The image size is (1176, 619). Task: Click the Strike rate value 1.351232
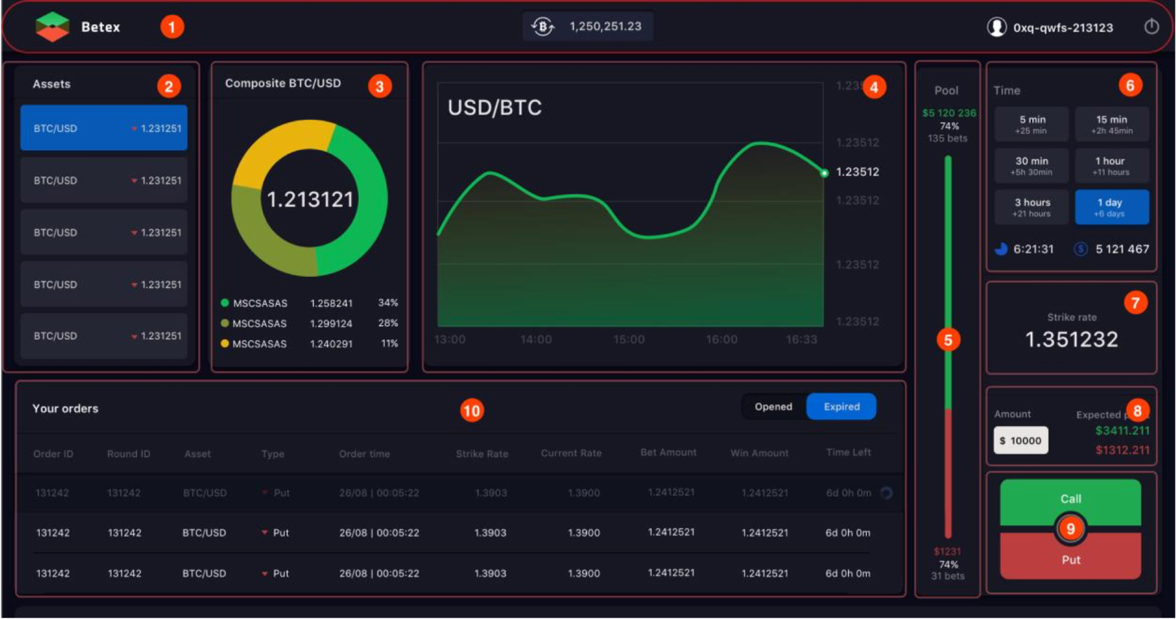(x=1072, y=339)
